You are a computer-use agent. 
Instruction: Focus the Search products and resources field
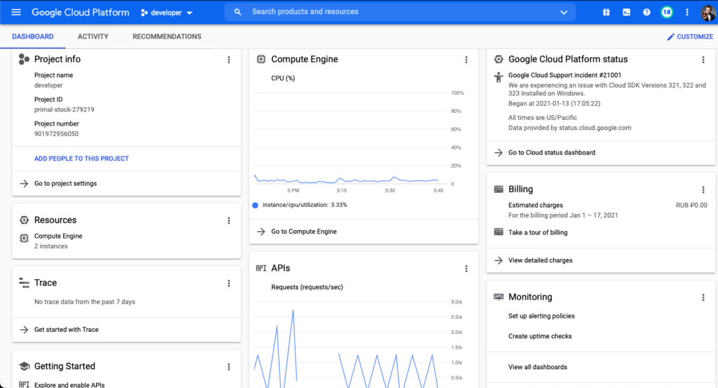400,12
